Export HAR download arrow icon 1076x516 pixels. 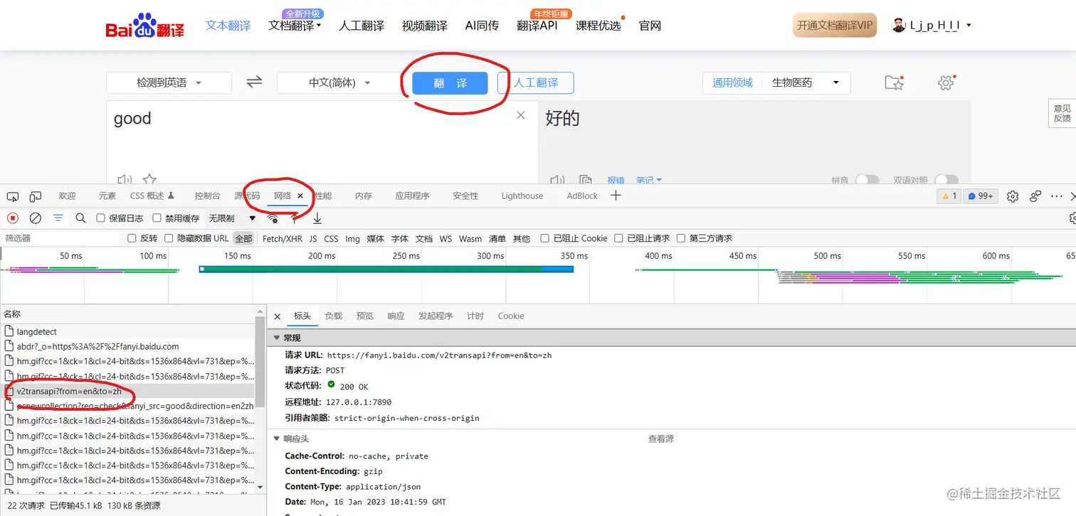[x=317, y=218]
